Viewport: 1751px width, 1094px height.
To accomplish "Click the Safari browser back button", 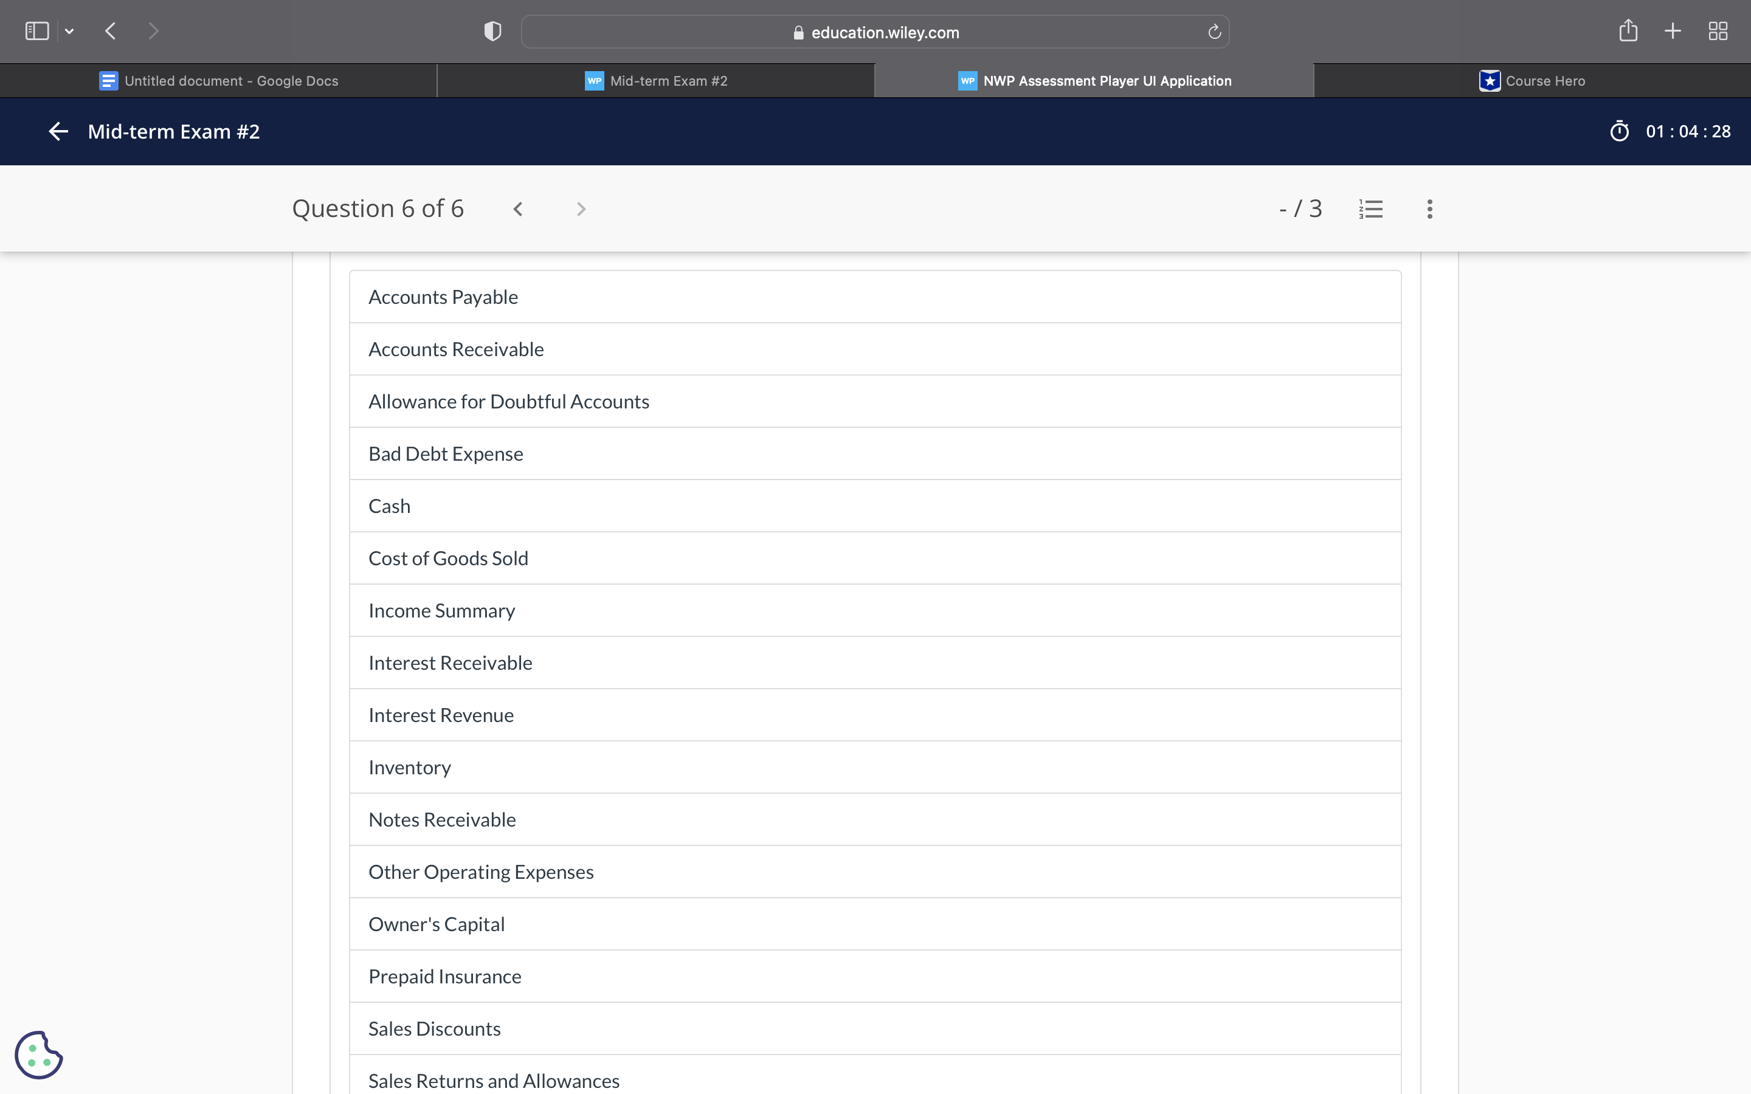I will (x=111, y=31).
